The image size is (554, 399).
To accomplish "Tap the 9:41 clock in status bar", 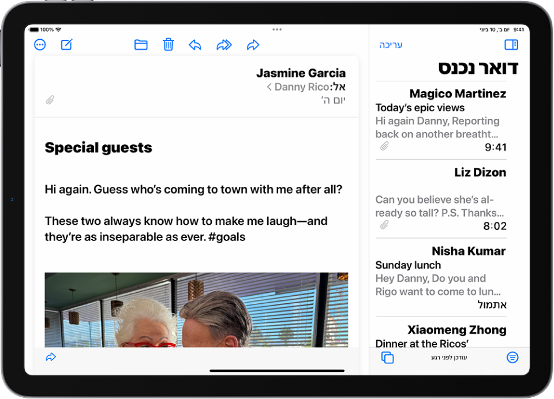I will [519, 29].
